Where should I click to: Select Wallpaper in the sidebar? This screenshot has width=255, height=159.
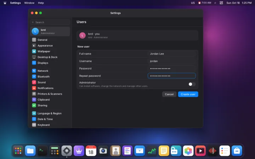coord(50,51)
